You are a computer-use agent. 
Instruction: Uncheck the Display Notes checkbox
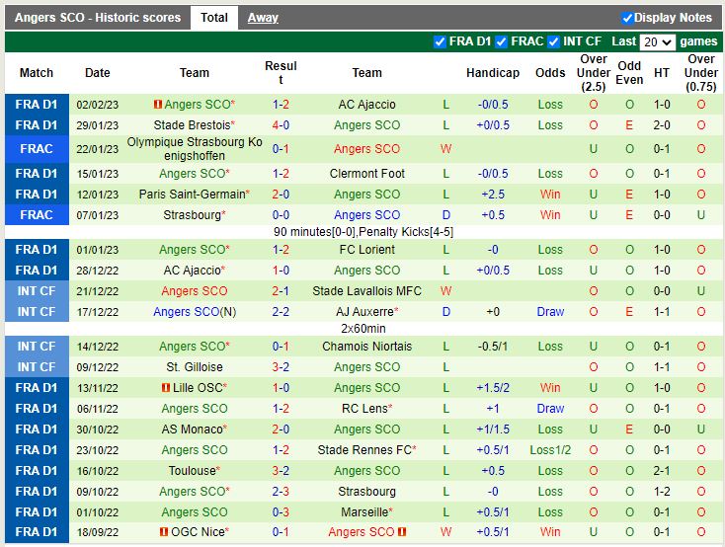click(627, 18)
